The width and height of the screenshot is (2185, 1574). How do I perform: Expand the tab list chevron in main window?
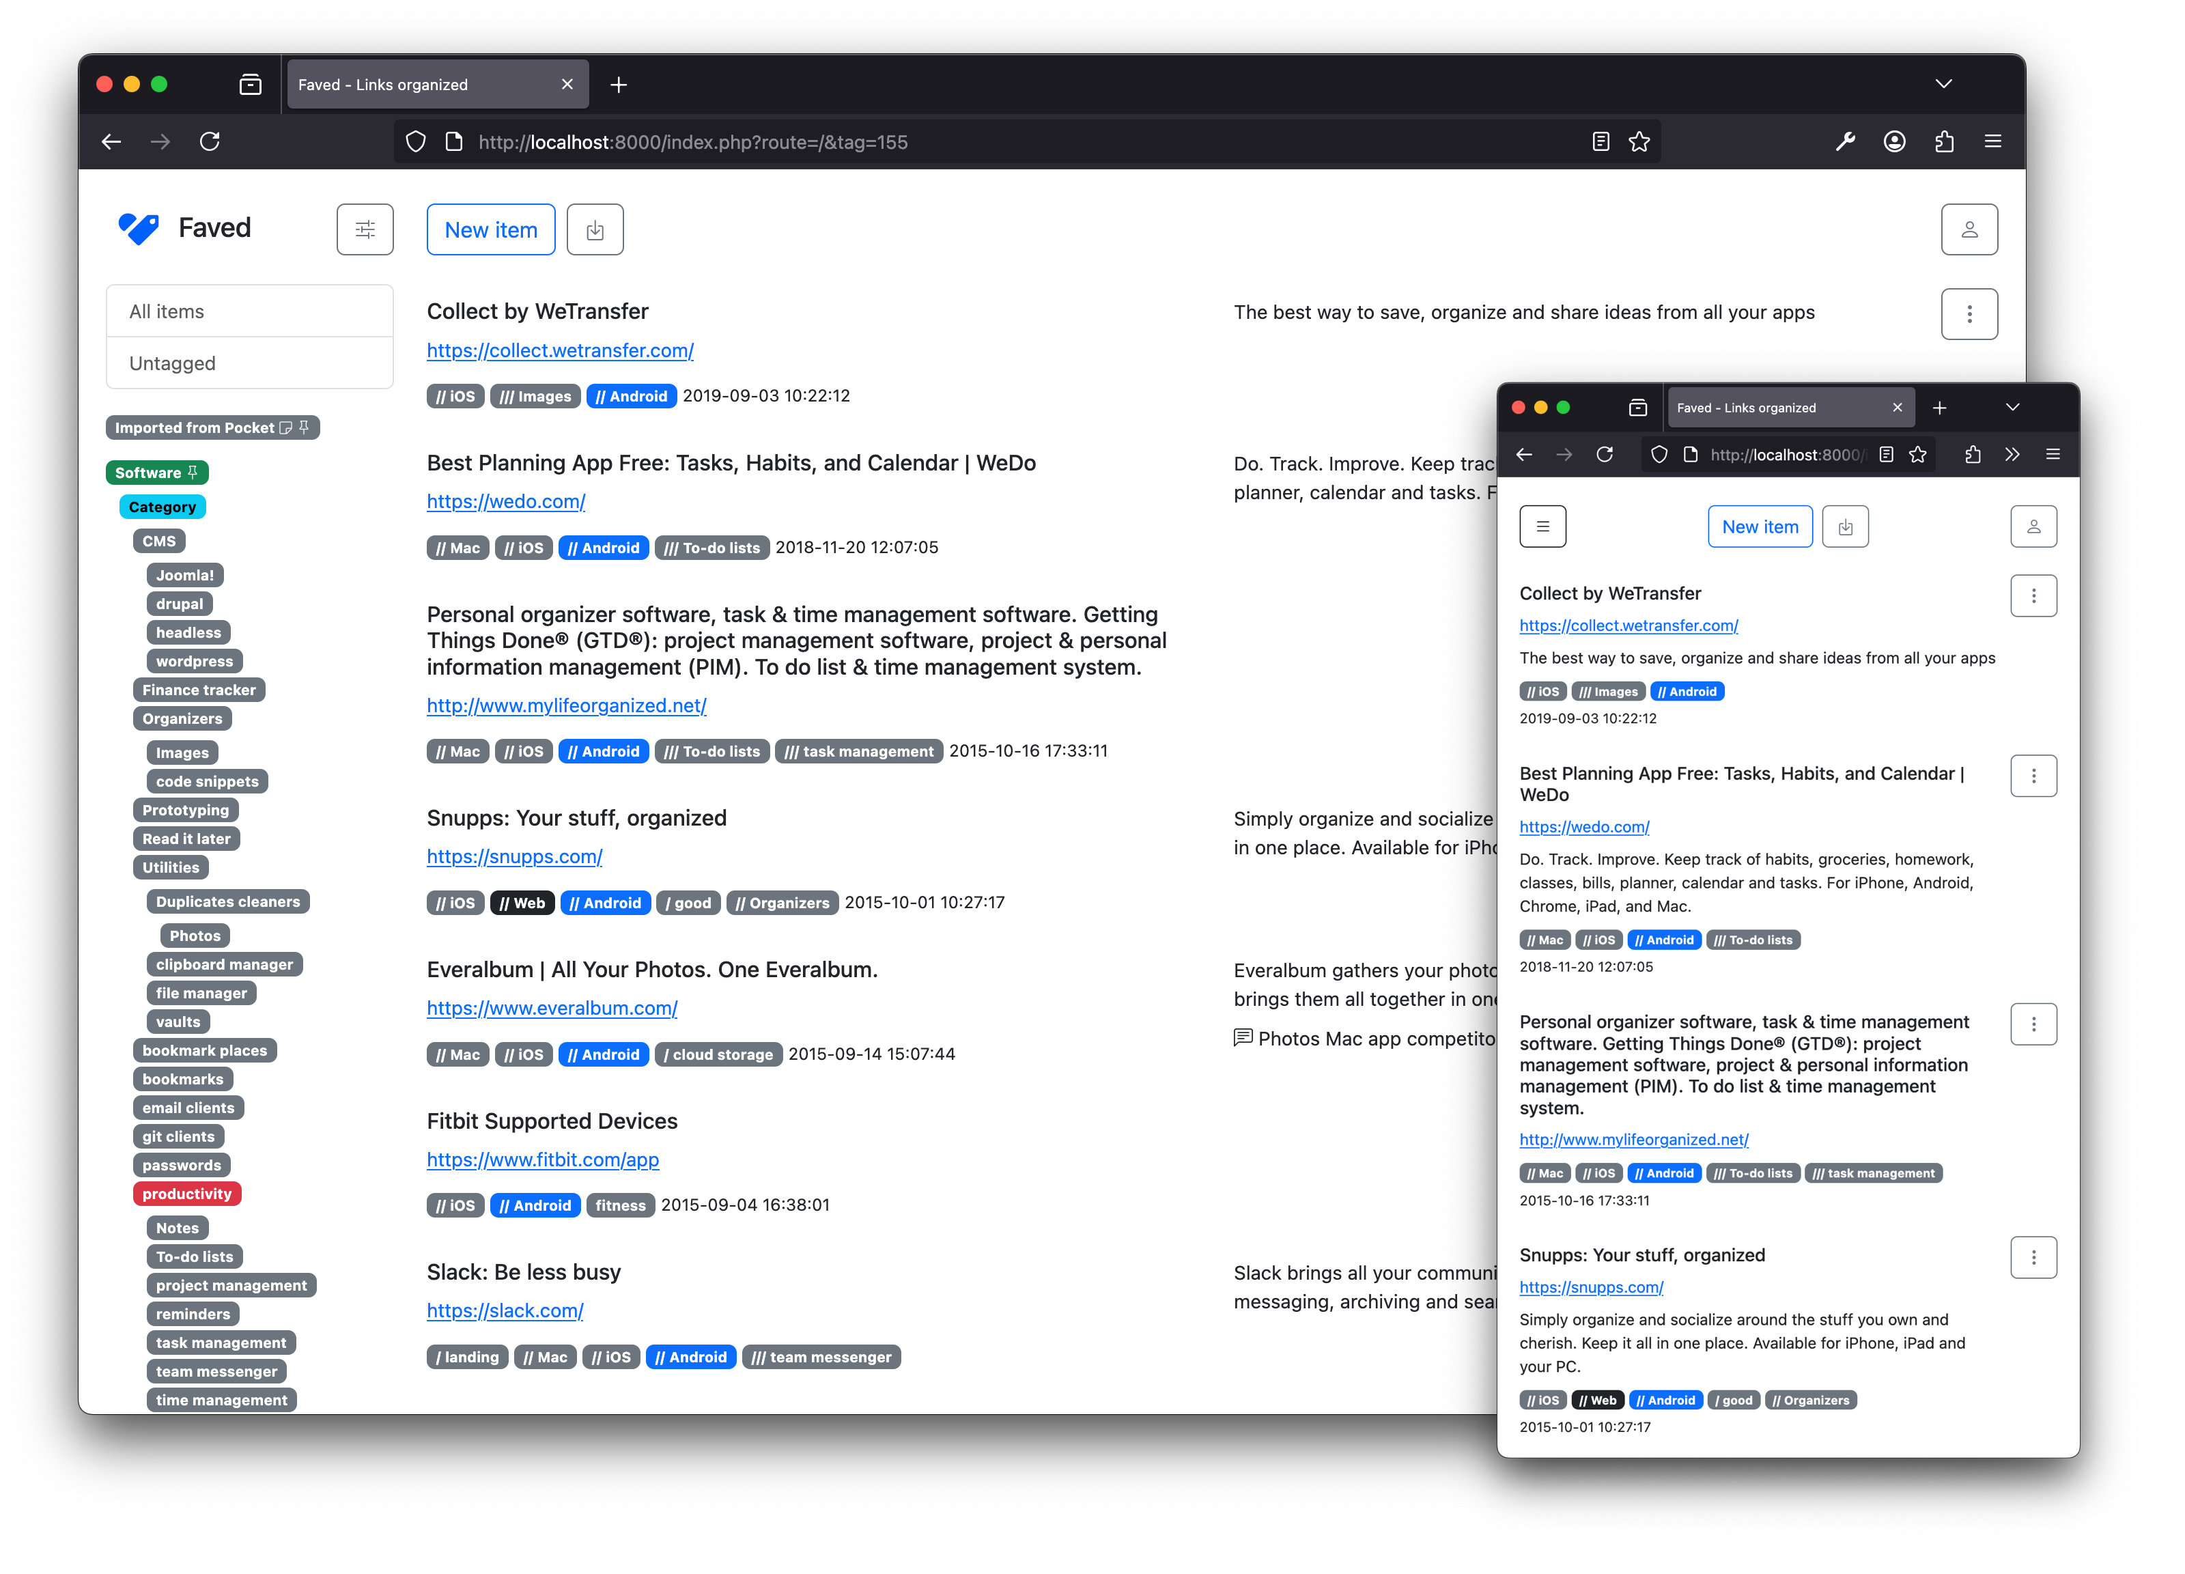pos(1943,84)
